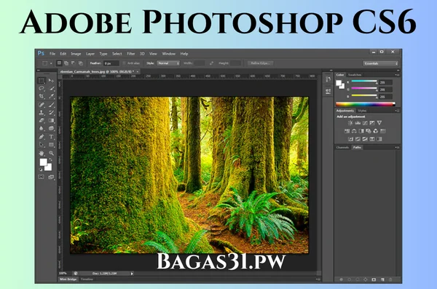Viewport: 437px width, 289px height.
Task: Enable Add to selection mode
Action: 66,63
